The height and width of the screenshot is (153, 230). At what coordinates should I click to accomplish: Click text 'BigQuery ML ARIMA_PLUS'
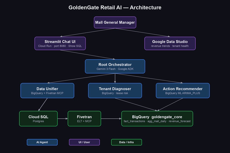pos(183,93)
